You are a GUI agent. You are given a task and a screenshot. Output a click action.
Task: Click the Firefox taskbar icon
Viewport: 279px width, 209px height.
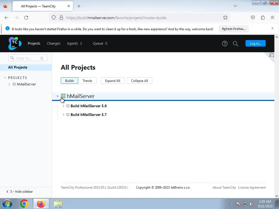(41, 204)
